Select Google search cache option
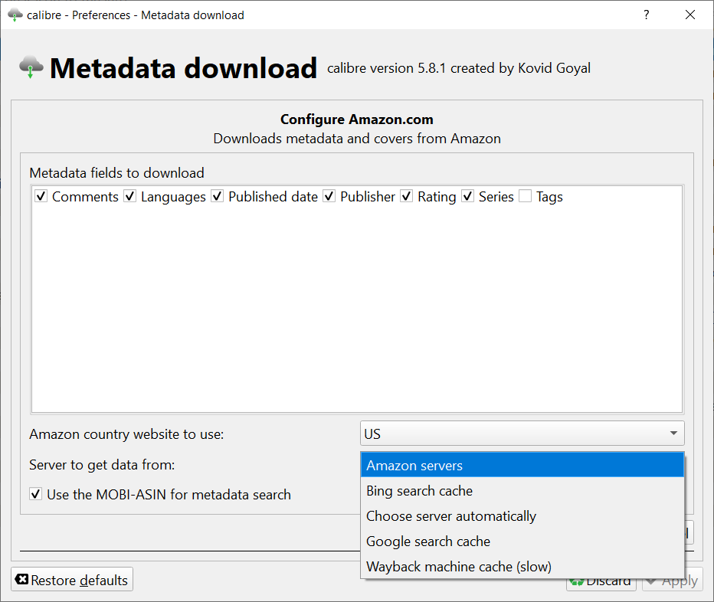The width and height of the screenshot is (714, 602). [x=428, y=541]
